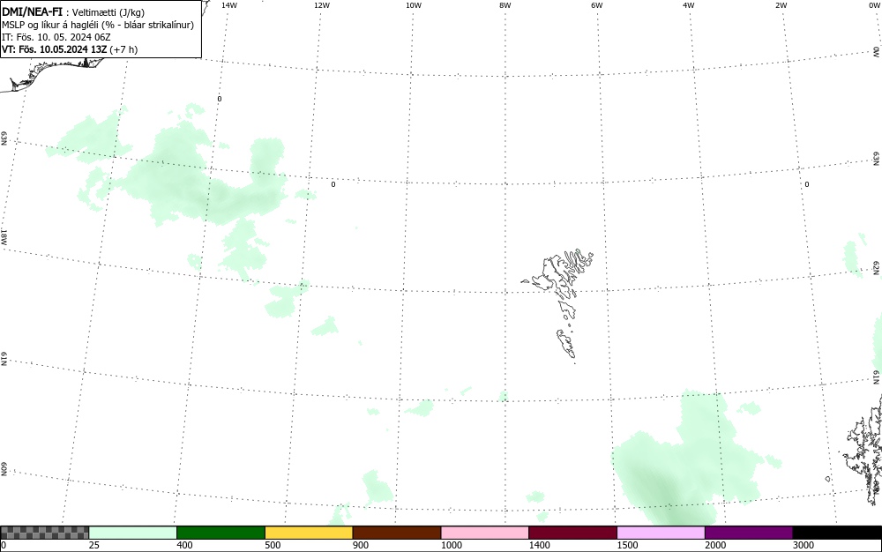Screen dimensions: 882x552
Task: Click the 10W longitude label
Action: pos(414,5)
